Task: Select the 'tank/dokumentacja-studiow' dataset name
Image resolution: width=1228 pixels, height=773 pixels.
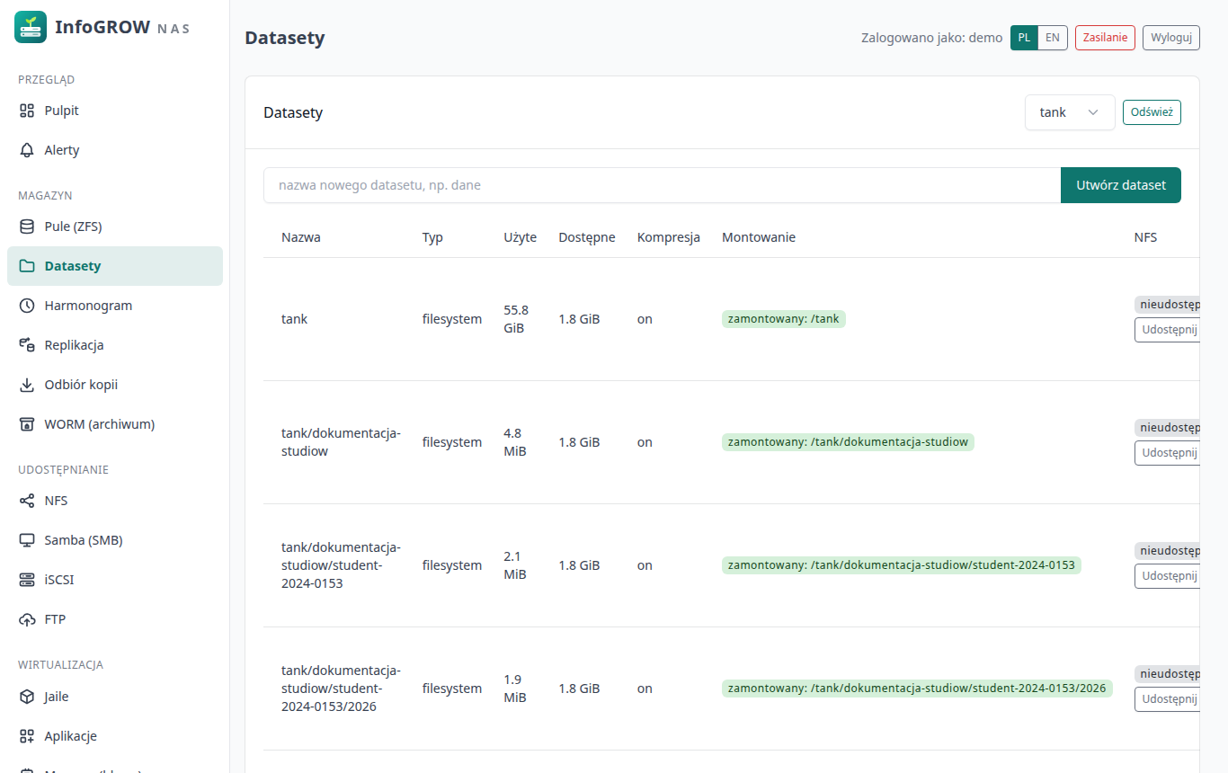Action: coord(341,442)
